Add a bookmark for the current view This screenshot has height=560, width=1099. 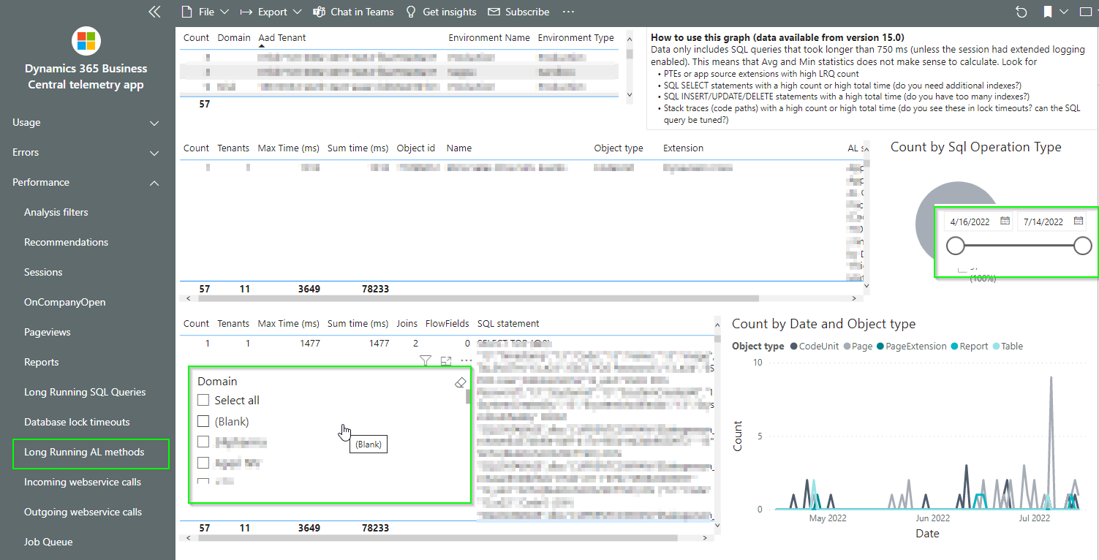point(1047,11)
